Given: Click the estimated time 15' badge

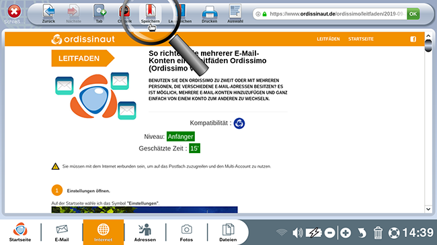Looking at the screenshot, I should click(194, 148).
